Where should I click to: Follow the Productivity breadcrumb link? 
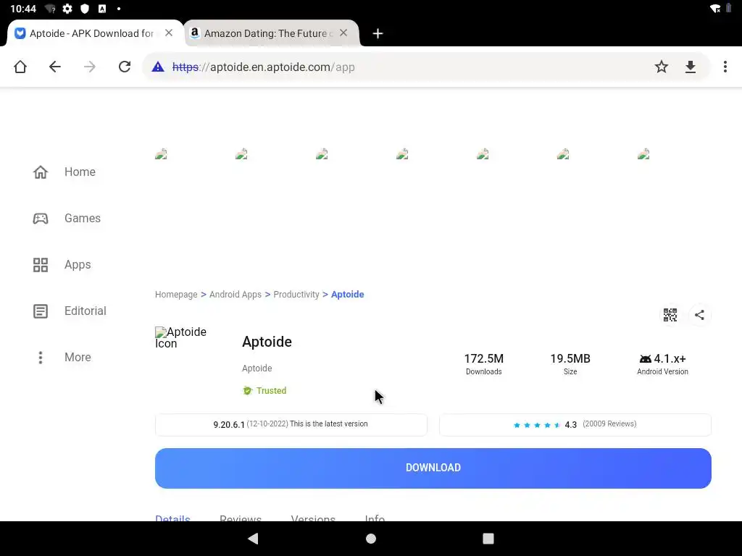pos(296,295)
